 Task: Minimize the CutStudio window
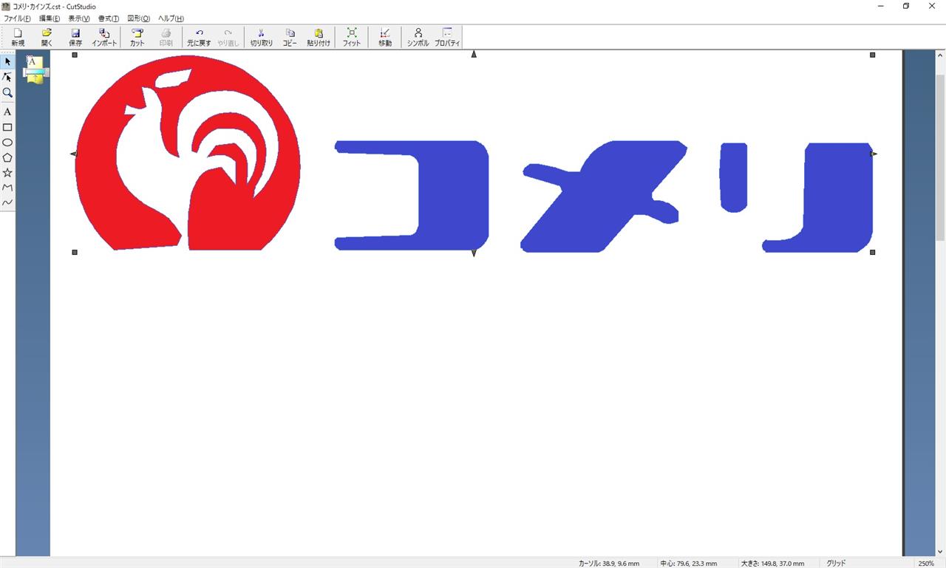881,6
